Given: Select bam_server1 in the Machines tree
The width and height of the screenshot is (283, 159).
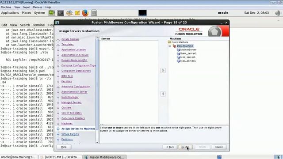Looking at the screenshot, I should point(189,53).
